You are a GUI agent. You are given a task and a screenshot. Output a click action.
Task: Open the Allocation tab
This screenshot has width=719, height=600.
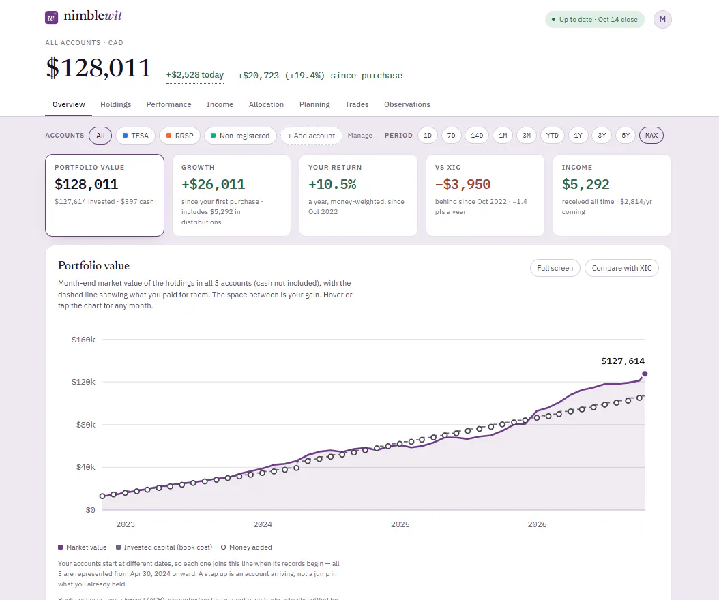[267, 104]
